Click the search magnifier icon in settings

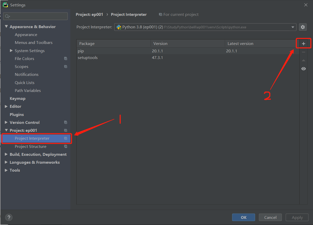(7, 16)
